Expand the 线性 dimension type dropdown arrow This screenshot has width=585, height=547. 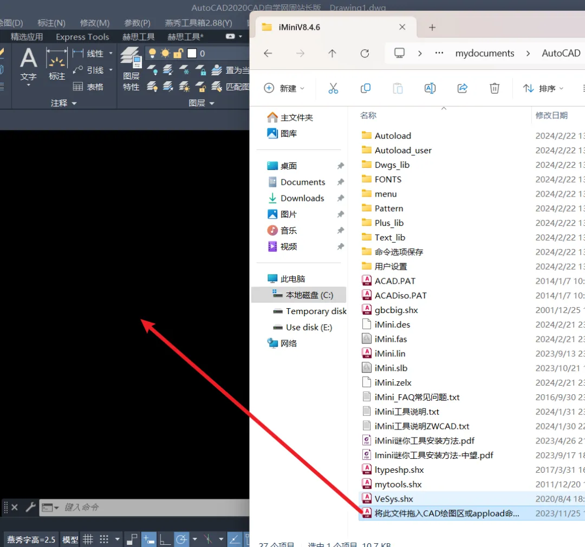pos(111,54)
